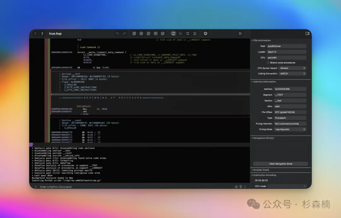This screenshot has width=341, height=218.
Task: Mark as data with the D button
Action: [134, 33]
